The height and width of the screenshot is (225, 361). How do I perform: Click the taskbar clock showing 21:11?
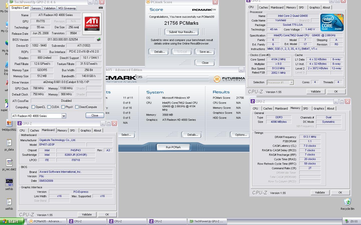pyautogui.click(x=354, y=221)
